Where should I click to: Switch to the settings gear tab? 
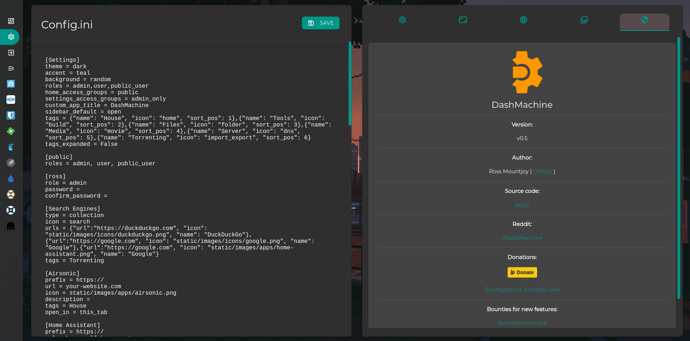click(402, 20)
